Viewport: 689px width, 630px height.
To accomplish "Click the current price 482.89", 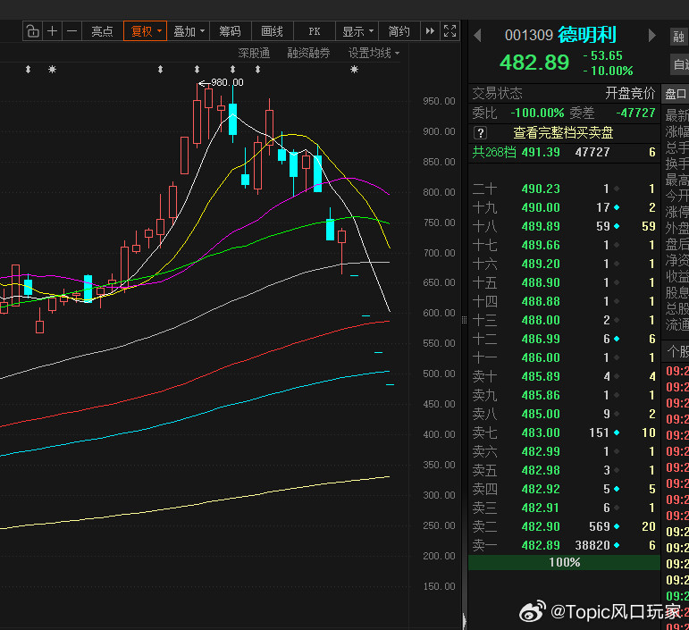I will 534,63.
